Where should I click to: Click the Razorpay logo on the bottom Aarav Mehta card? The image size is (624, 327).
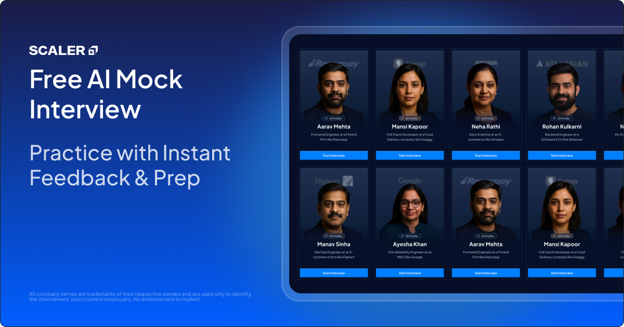coord(485,181)
